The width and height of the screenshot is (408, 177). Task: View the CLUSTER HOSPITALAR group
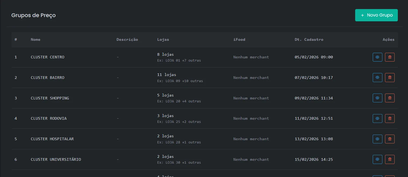click(x=377, y=139)
